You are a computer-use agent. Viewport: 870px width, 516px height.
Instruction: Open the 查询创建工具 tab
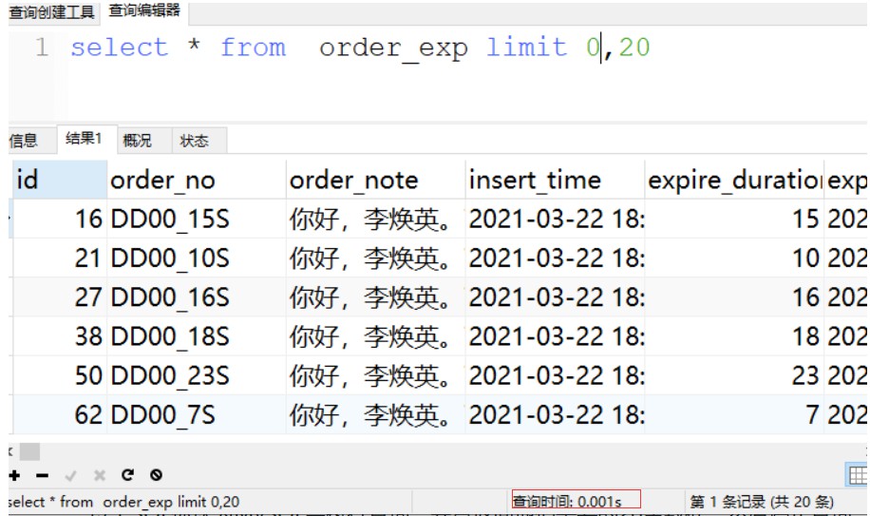(x=52, y=12)
